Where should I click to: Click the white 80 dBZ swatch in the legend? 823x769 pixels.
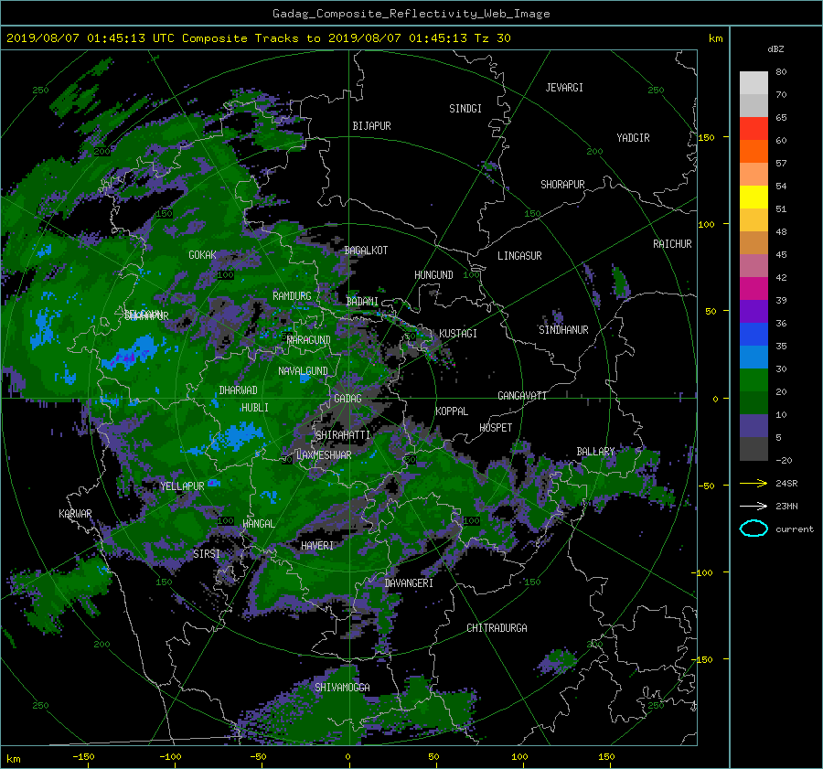tap(754, 83)
